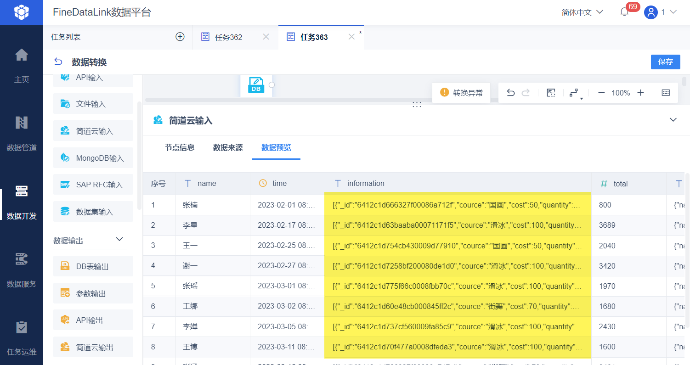Switch to the 任务363 tab

pyautogui.click(x=314, y=37)
